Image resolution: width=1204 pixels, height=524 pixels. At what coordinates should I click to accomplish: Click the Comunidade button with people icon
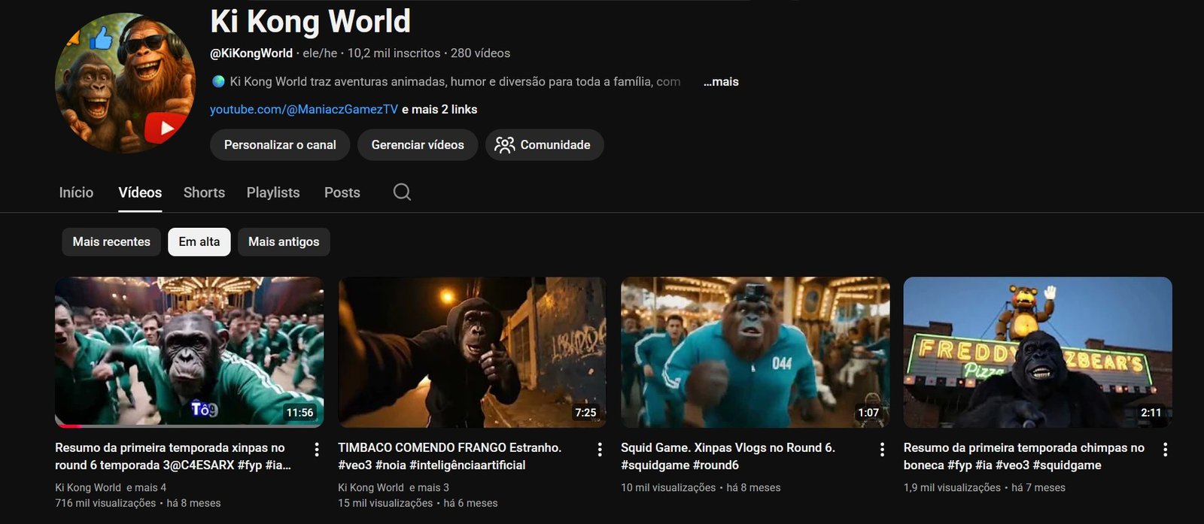pyautogui.click(x=544, y=145)
